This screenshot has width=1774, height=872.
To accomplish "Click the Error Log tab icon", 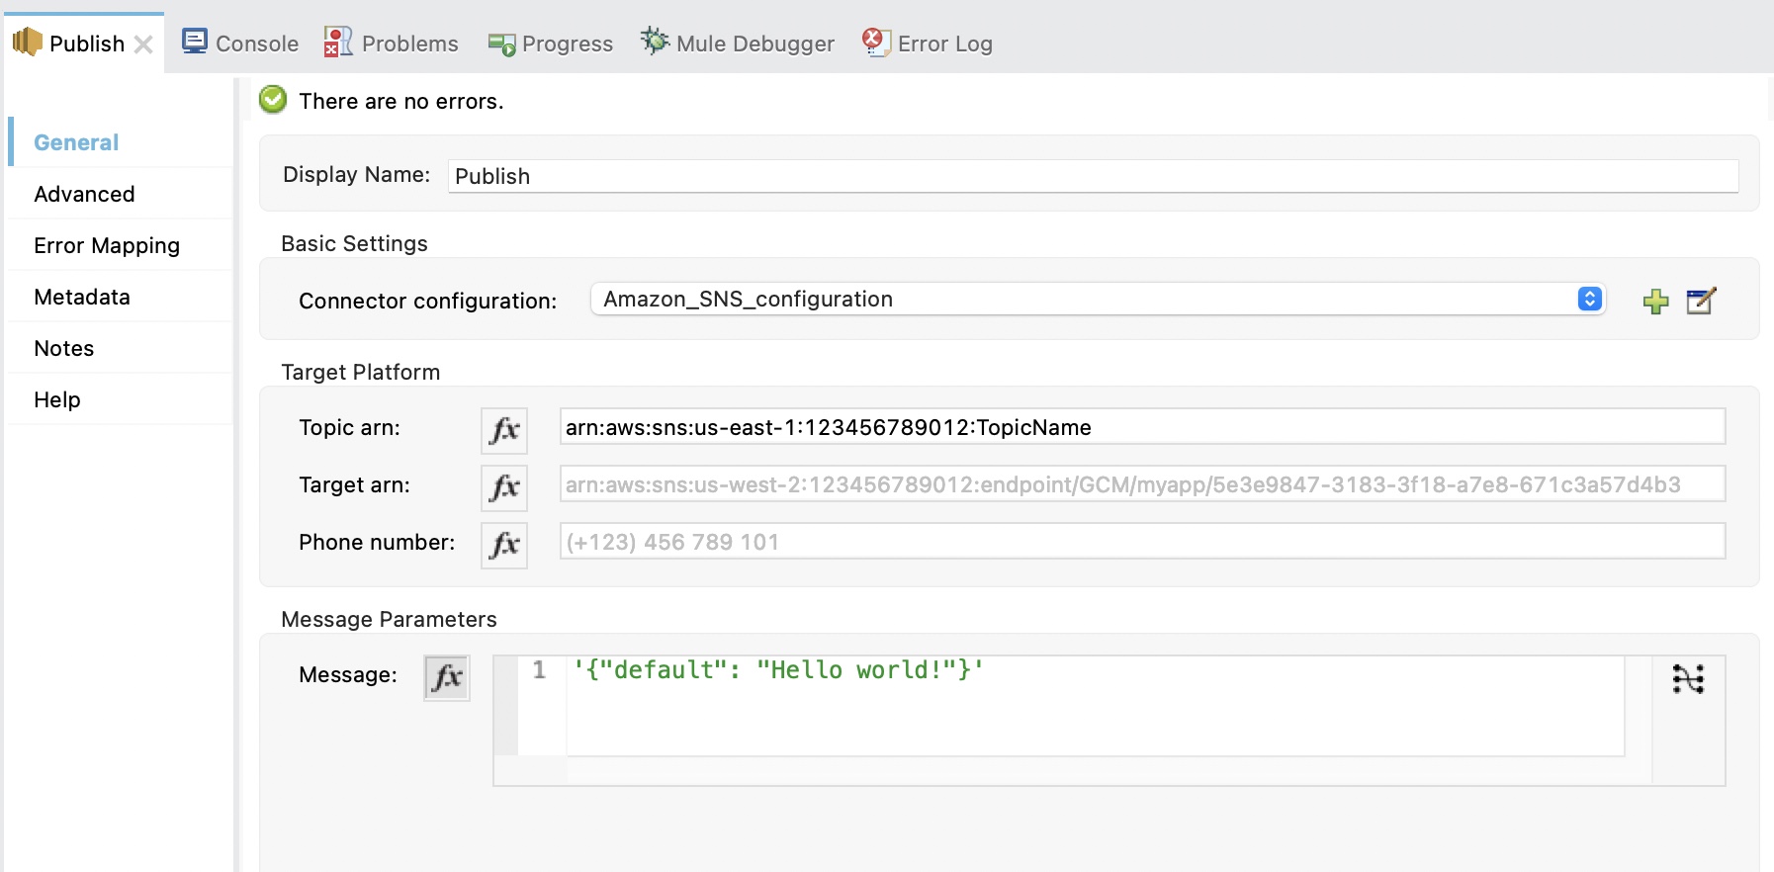I will click(875, 42).
